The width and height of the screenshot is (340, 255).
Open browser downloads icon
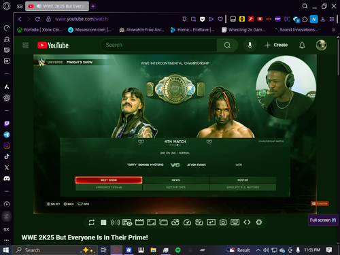coord(323,19)
